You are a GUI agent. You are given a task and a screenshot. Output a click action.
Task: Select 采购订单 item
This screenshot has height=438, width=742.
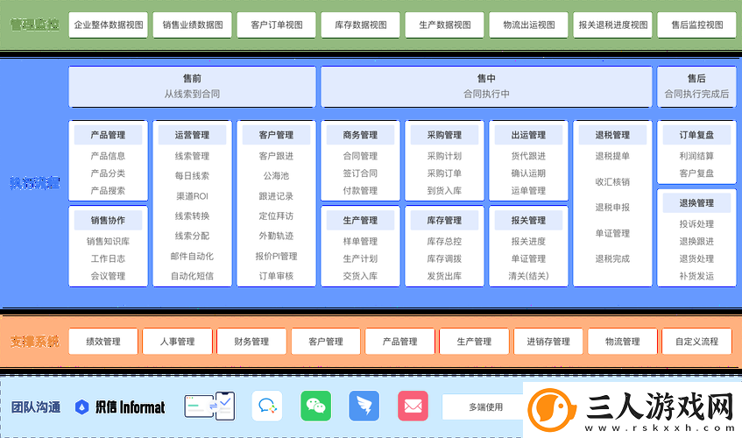(x=444, y=173)
